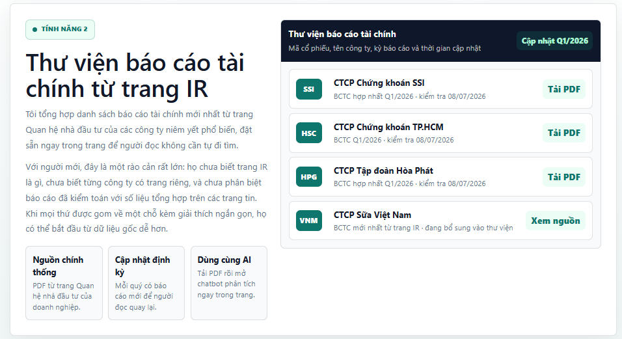Download PDF for CTCP Tập đoàn Hòa Phát
This screenshot has width=622, height=339.
click(x=563, y=177)
